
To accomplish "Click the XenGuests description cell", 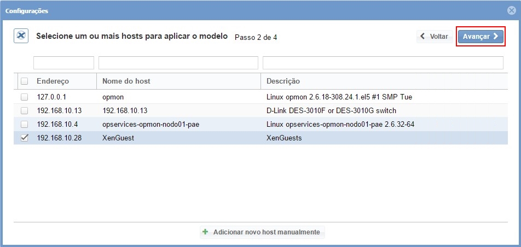I will pyautogui.click(x=284, y=138).
